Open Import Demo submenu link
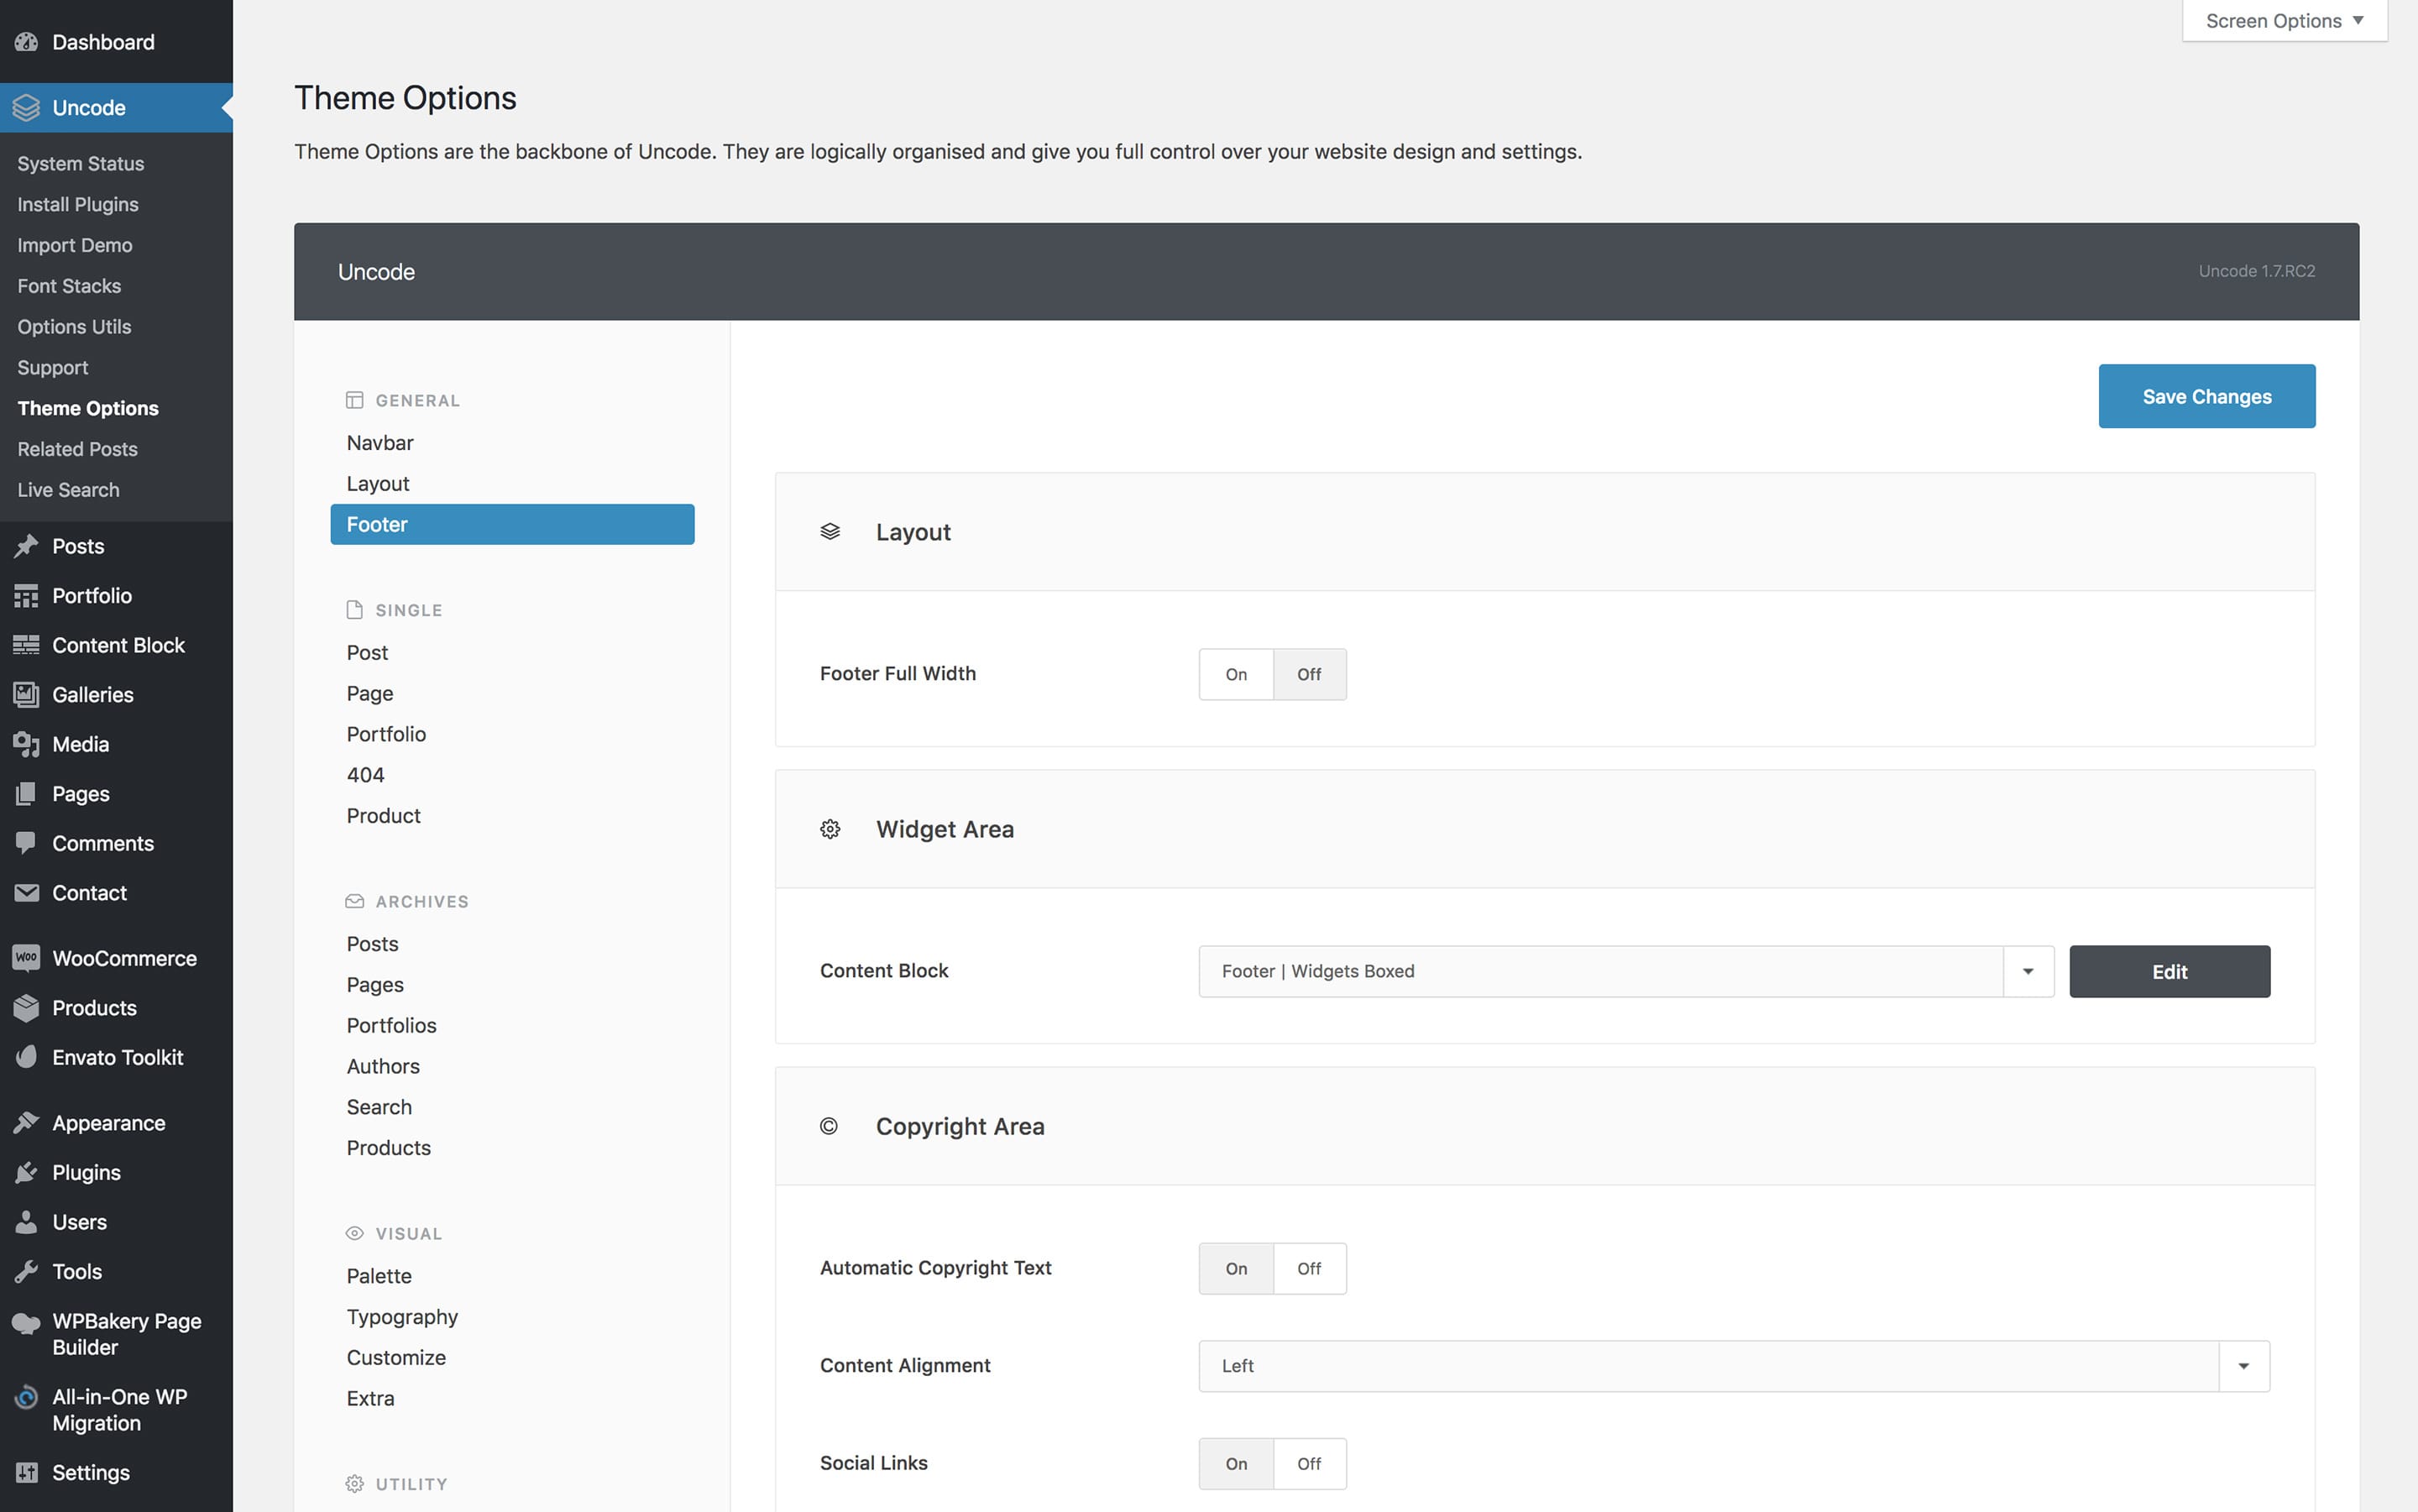Image resolution: width=2418 pixels, height=1512 pixels. pyautogui.click(x=75, y=245)
